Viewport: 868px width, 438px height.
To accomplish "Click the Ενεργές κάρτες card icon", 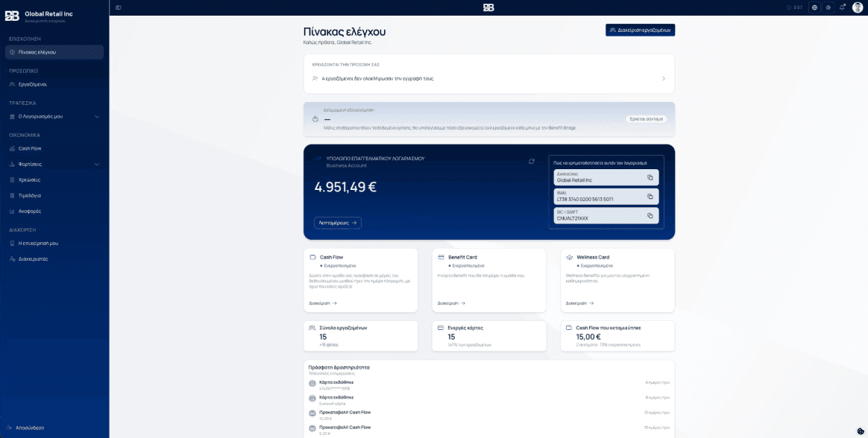I will tap(441, 328).
